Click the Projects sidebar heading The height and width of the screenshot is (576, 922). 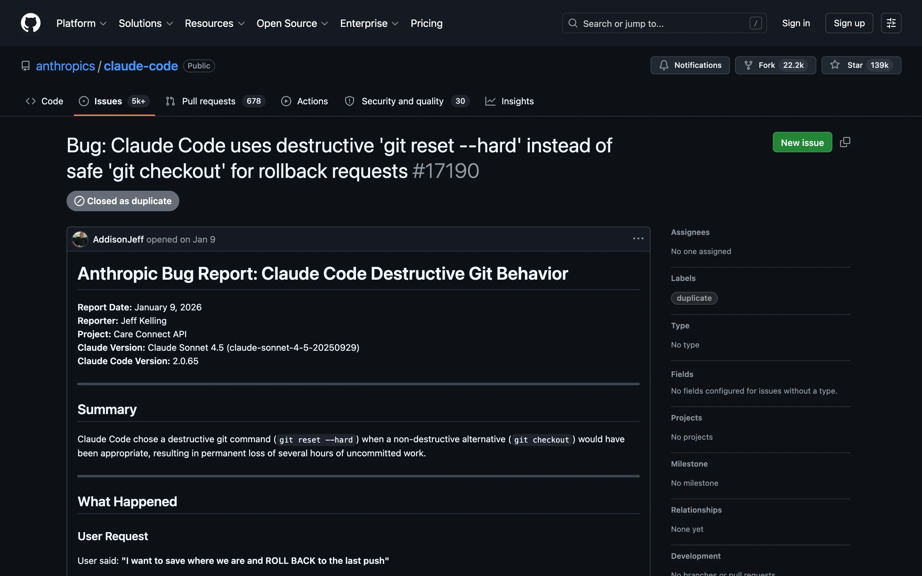[x=686, y=418]
